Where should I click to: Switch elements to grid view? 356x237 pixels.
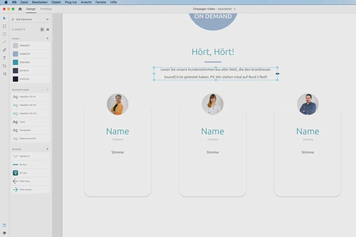click(48, 30)
